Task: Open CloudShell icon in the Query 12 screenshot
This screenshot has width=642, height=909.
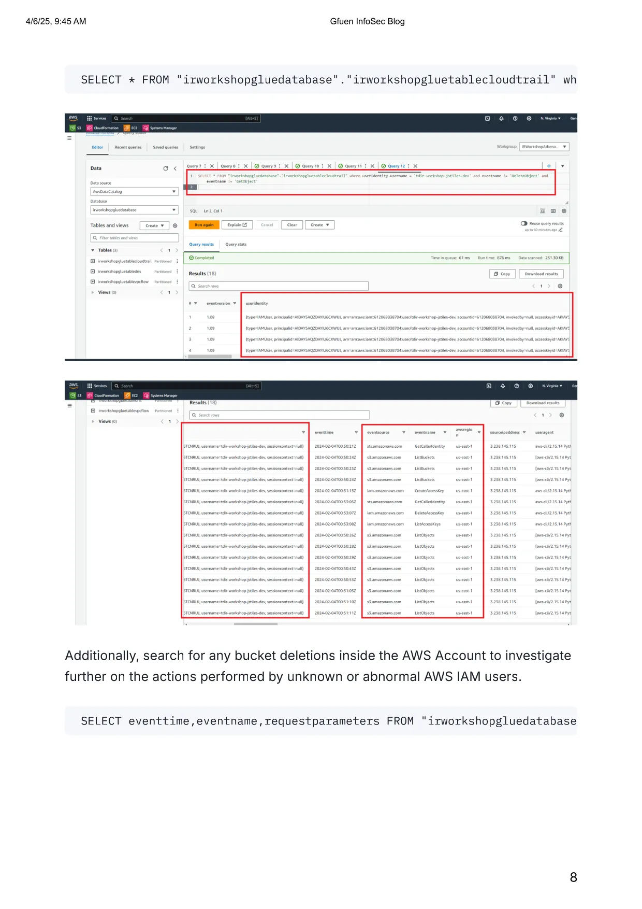Action: tap(487, 118)
